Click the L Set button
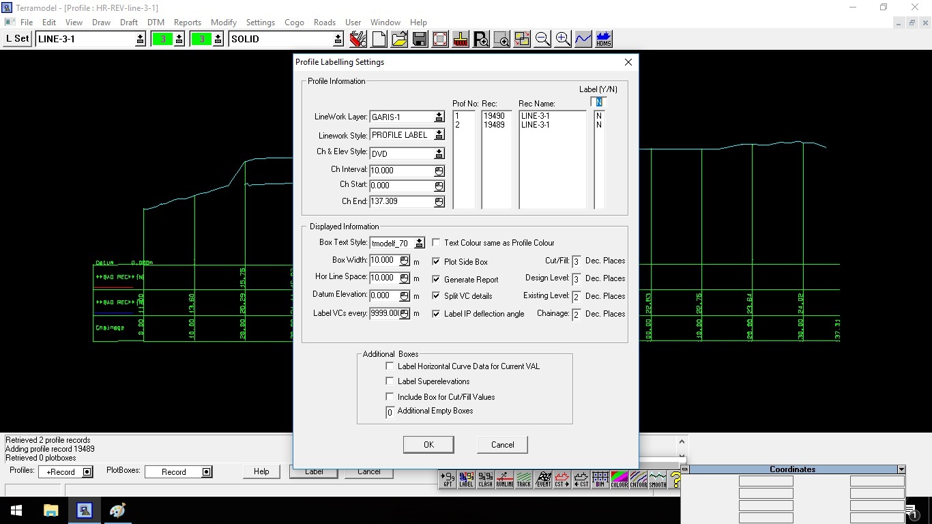 [17, 39]
